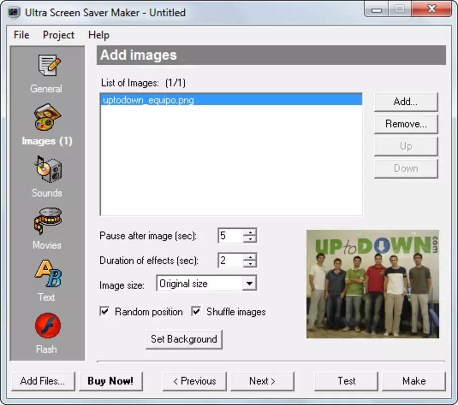Image resolution: width=458 pixels, height=405 pixels.
Task: Close the Ultra Screen Saver Maker window
Action: [432, 9]
